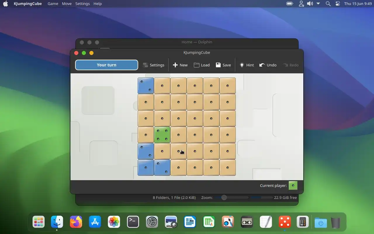The width and height of the screenshot is (374, 234).
Task: Click the neutral cube in the top-right grid corner
Action: pyautogui.click(x=228, y=86)
